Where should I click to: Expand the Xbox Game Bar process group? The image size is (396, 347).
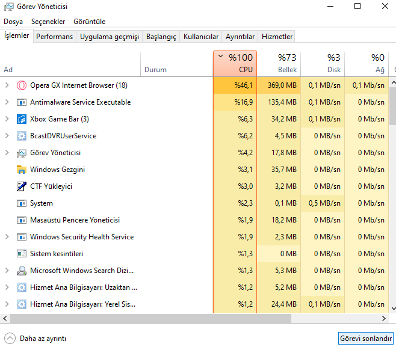coord(7,119)
